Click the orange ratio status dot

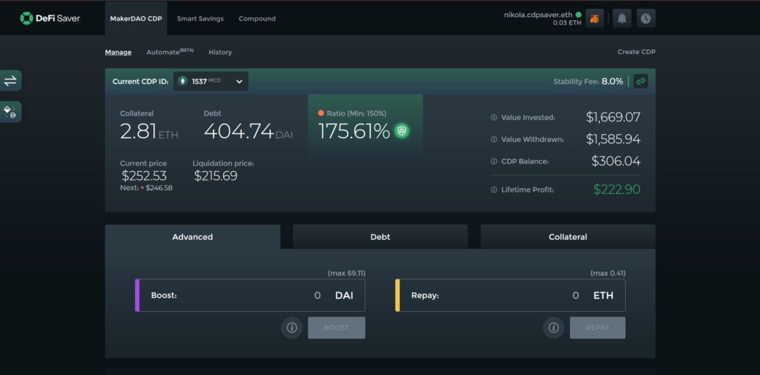pos(321,113)
